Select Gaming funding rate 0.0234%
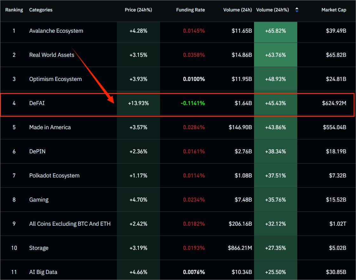The image size is (356, 280). coord(194,200)
